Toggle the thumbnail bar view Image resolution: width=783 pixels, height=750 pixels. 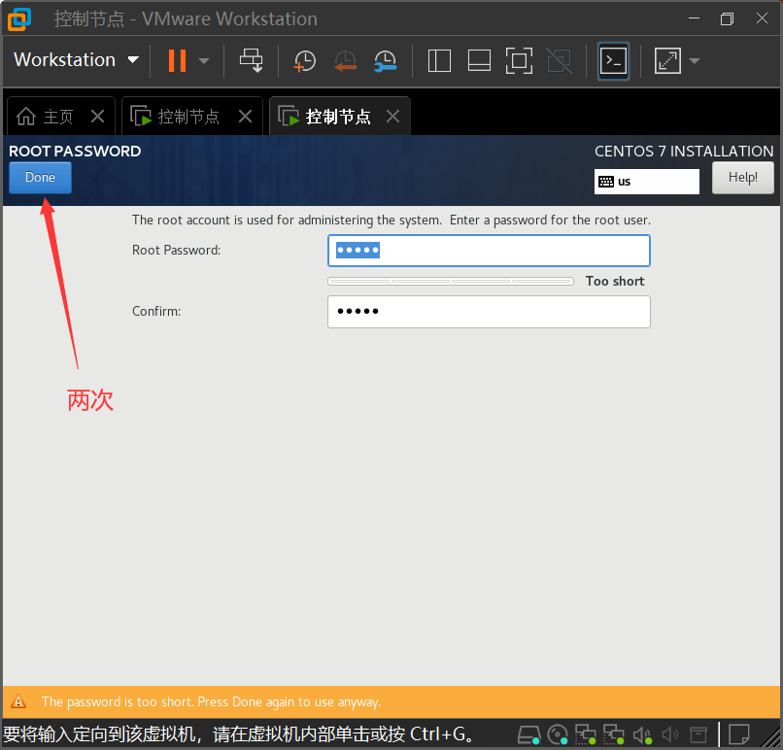click(479, 61)
